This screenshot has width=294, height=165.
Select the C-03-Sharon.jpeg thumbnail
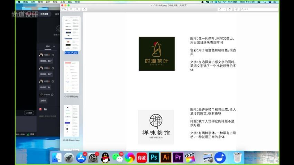(x=71, y=121)
